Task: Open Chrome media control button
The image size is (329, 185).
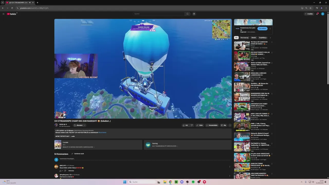Action: [x=317, y=8]
